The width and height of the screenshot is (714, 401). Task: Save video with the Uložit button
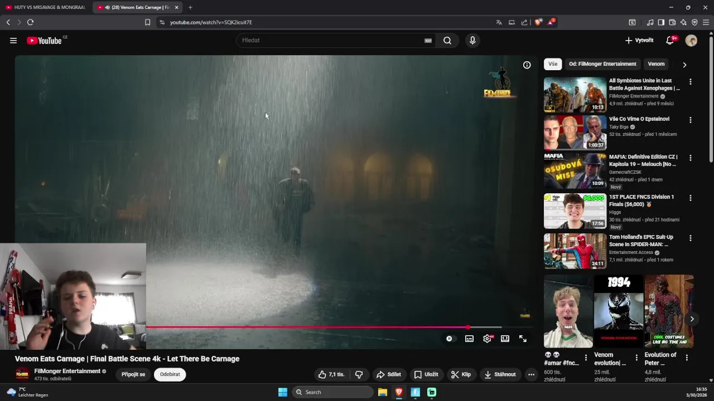point(426,374)
